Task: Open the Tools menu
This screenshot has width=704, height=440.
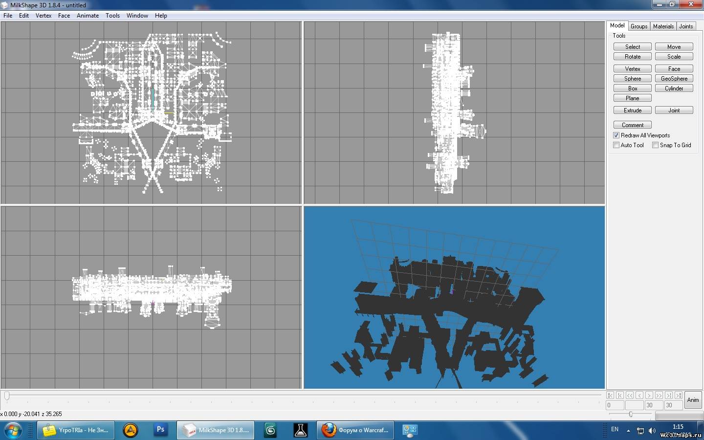Action: [112, 16]
